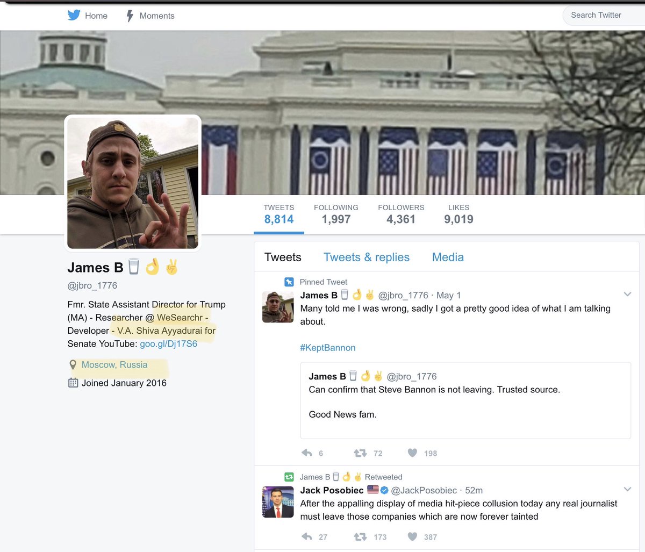Click the Twitter bird Home icon

pos(74,15)
